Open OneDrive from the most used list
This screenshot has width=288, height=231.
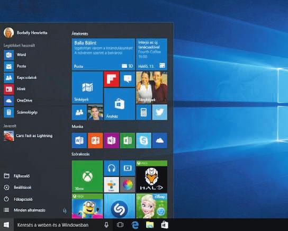pyautogui.click(x=18, y=101)
